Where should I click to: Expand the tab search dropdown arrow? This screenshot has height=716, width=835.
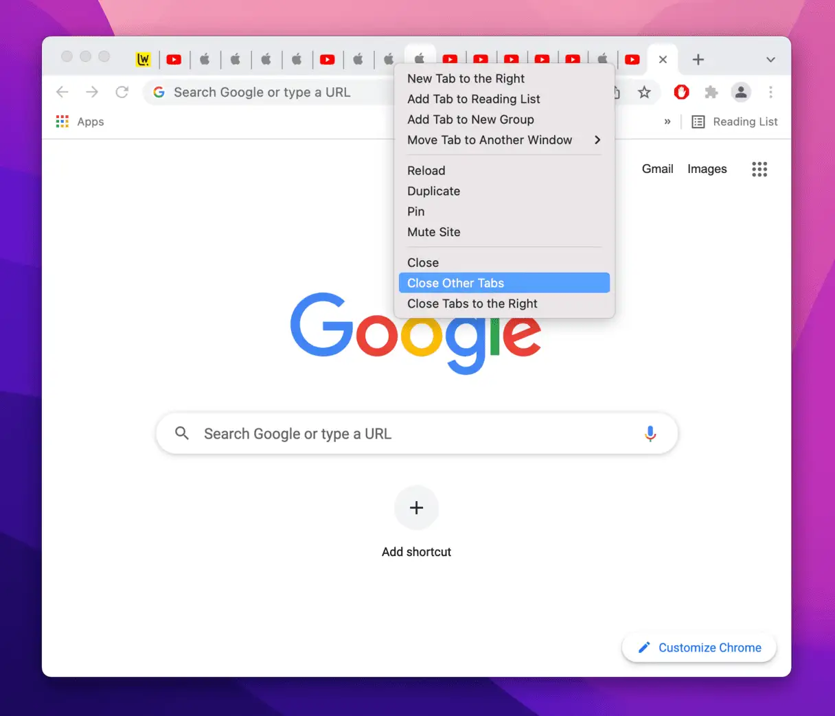pyautogui.click(x=770, y=60)
